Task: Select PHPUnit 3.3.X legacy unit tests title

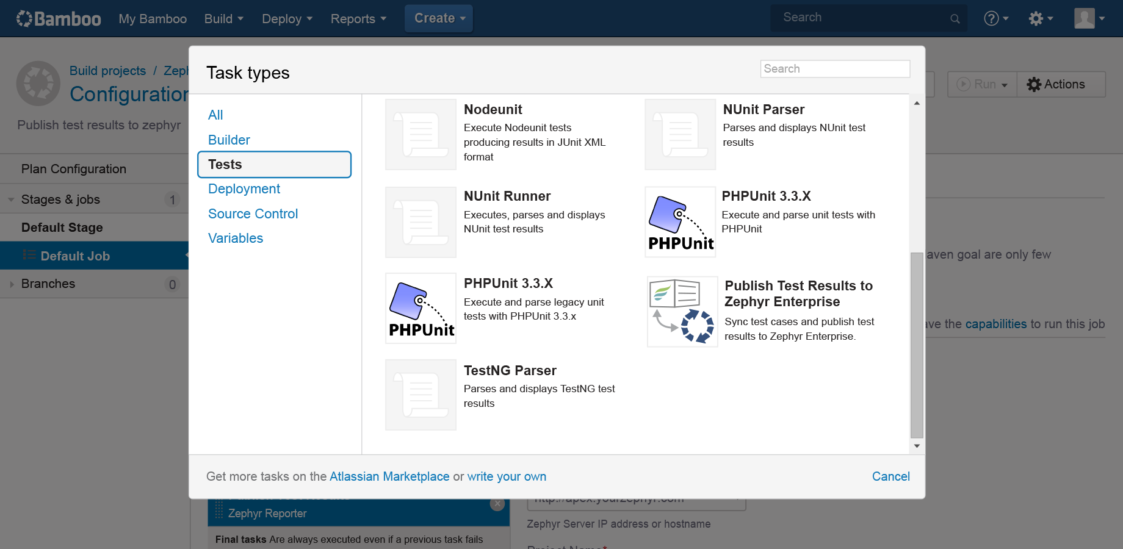Action: [508, 284]
